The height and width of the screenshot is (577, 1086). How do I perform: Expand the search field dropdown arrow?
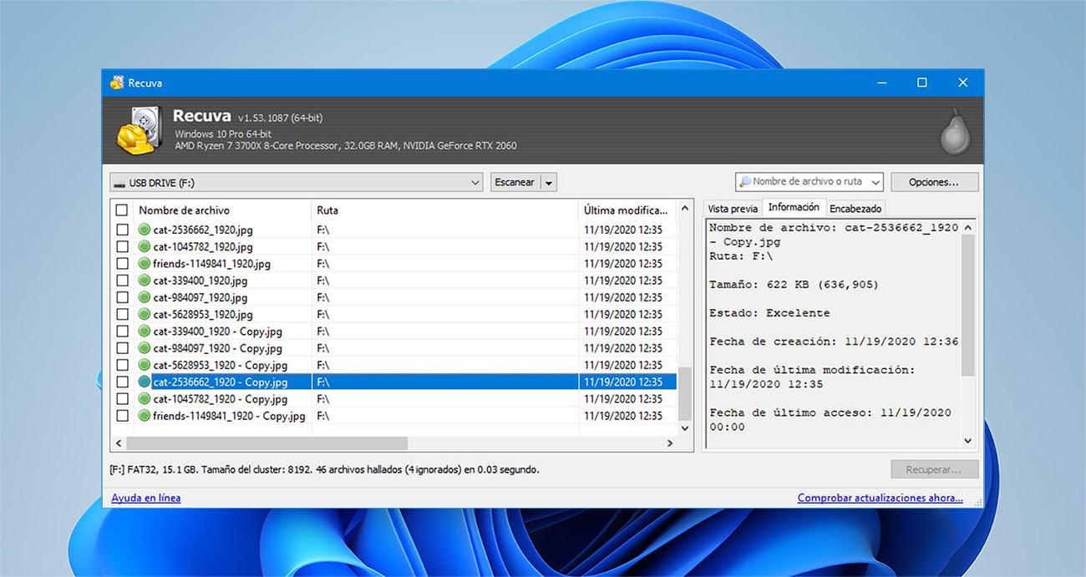(875, 181)
